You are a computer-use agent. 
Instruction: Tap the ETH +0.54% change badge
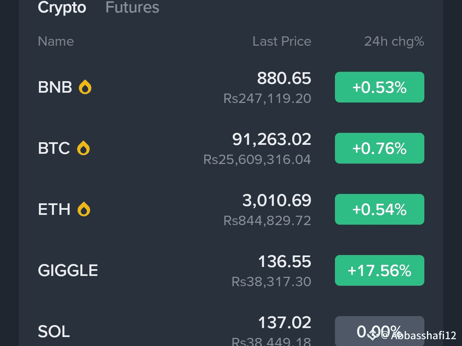click(379, 209)
